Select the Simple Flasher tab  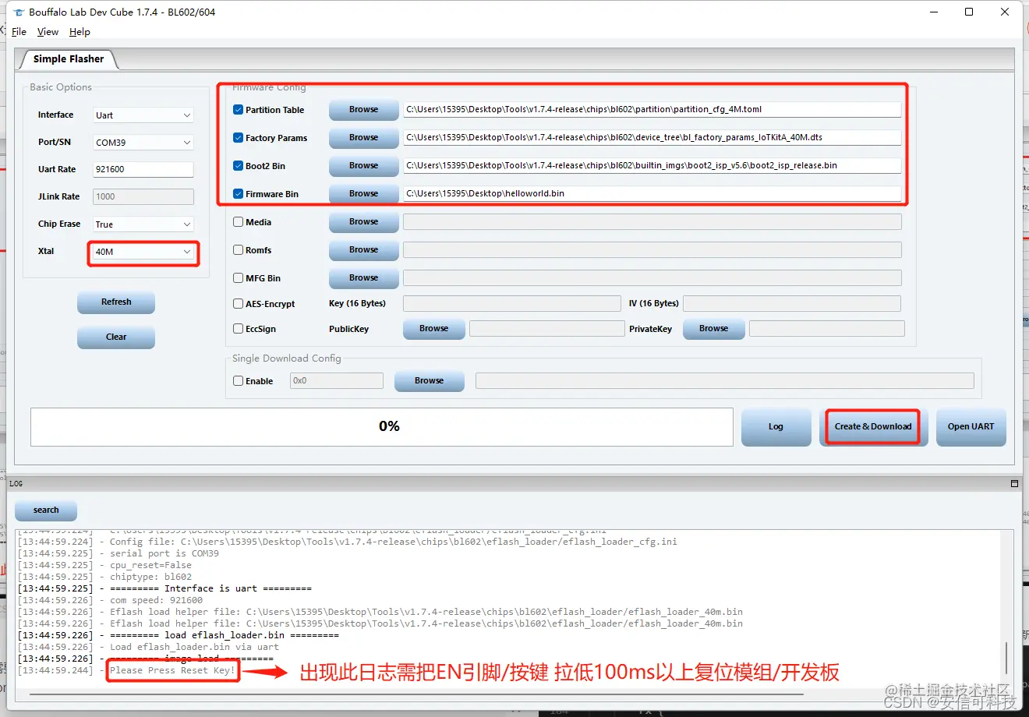[x=68, y=59]
